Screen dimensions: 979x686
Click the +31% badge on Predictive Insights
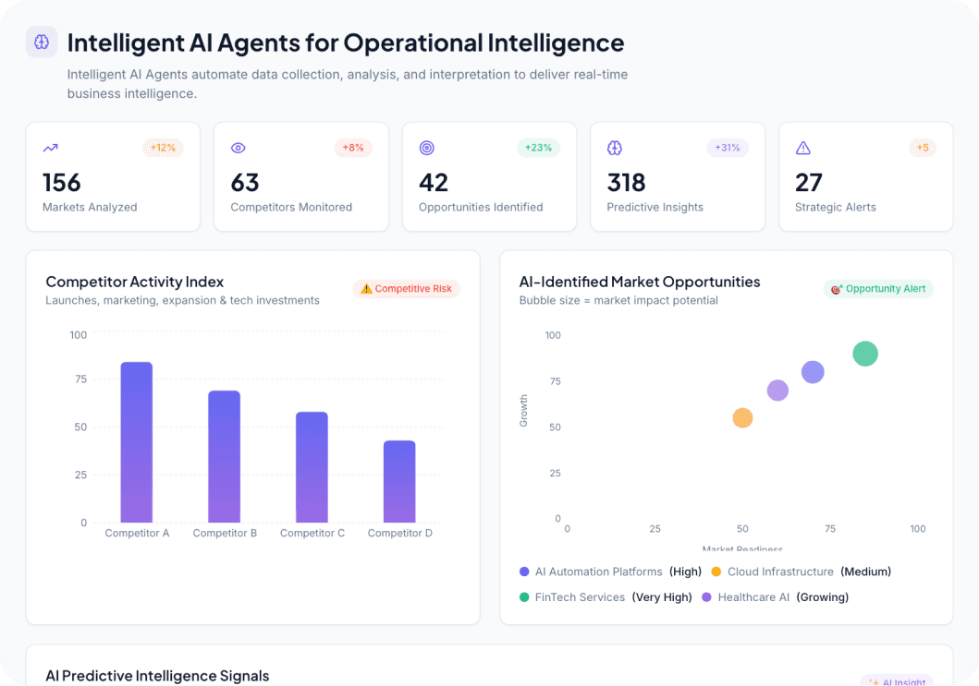pyautogui.click(x=727, y=147)
